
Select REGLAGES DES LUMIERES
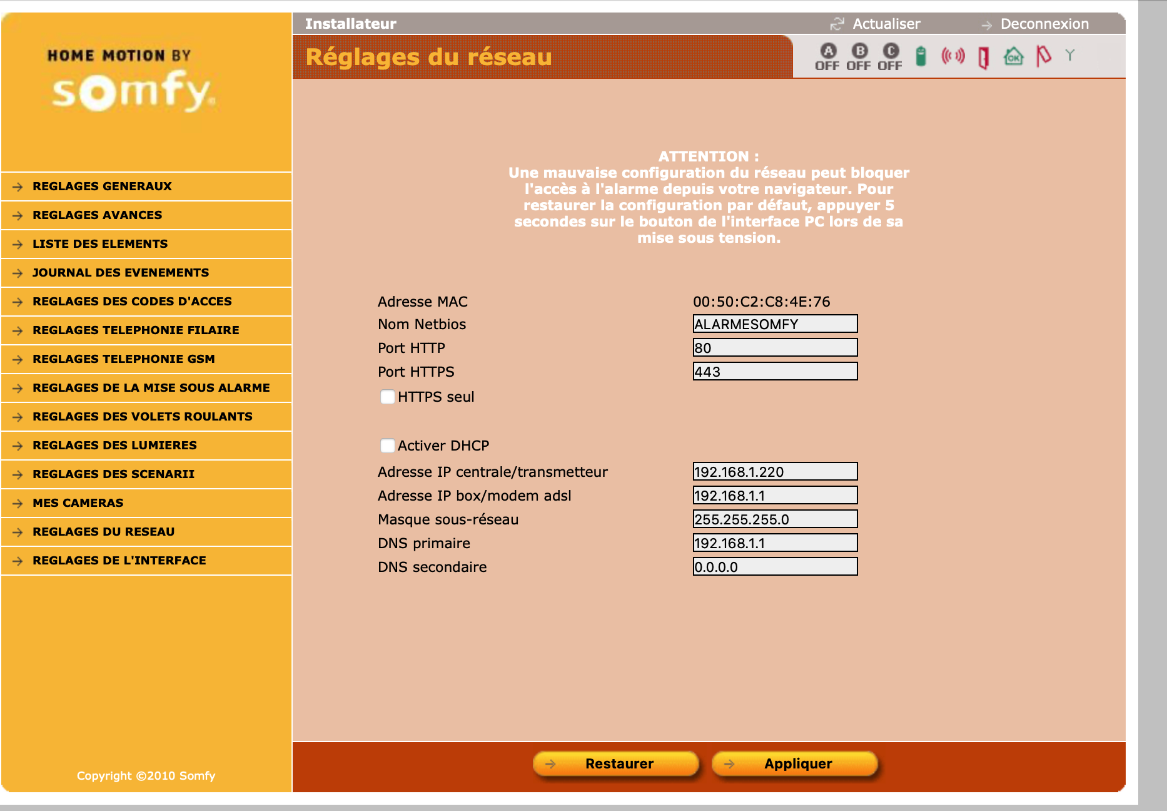click(146, 446)
